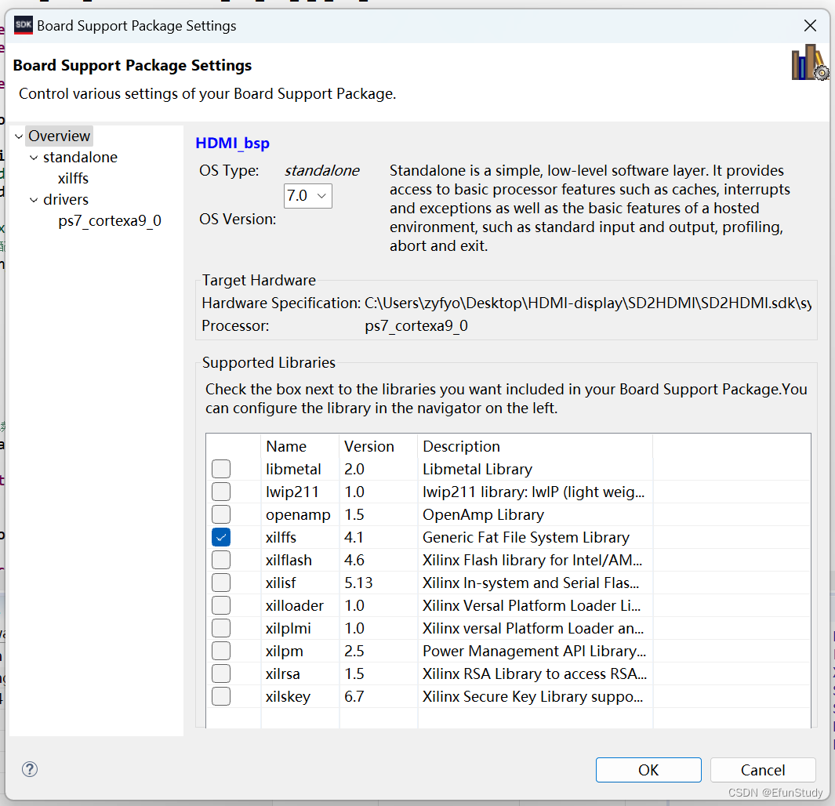
Task: Click the openamp library name
Action: coord(298,515)
